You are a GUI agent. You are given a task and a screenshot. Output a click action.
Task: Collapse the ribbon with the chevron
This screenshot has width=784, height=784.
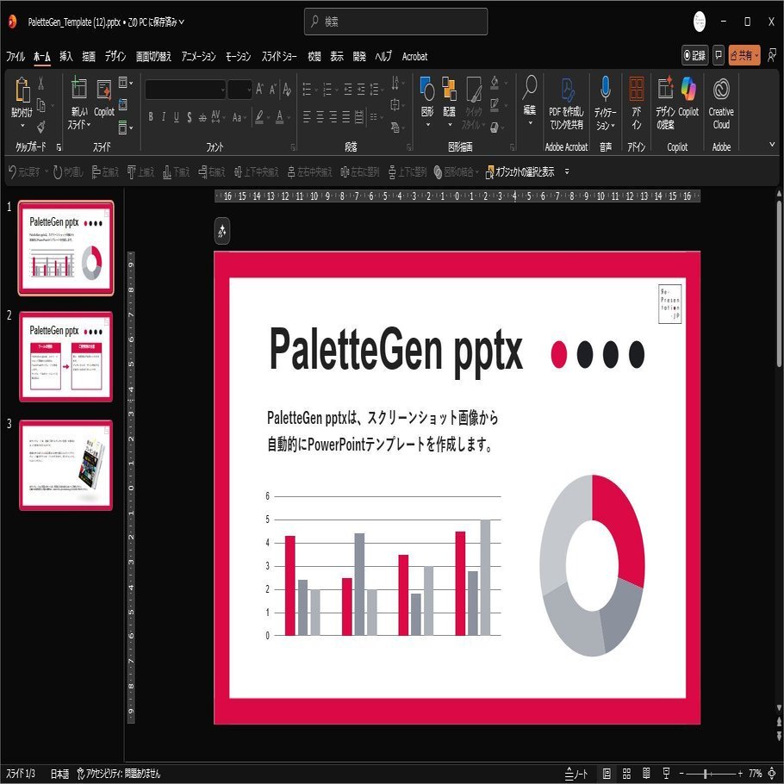[x=772, y=145]
